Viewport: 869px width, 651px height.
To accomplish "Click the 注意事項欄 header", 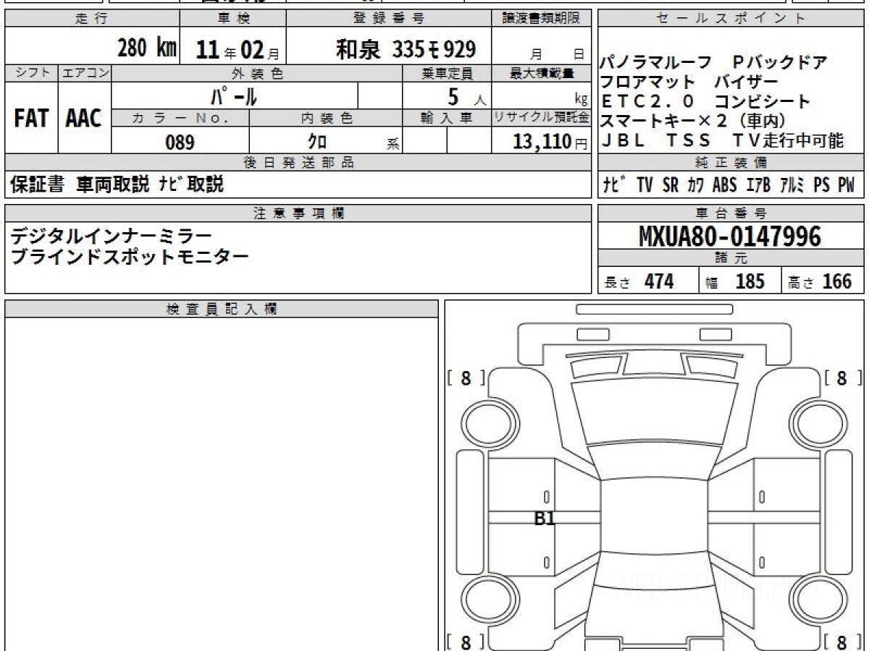I will 298,213.
